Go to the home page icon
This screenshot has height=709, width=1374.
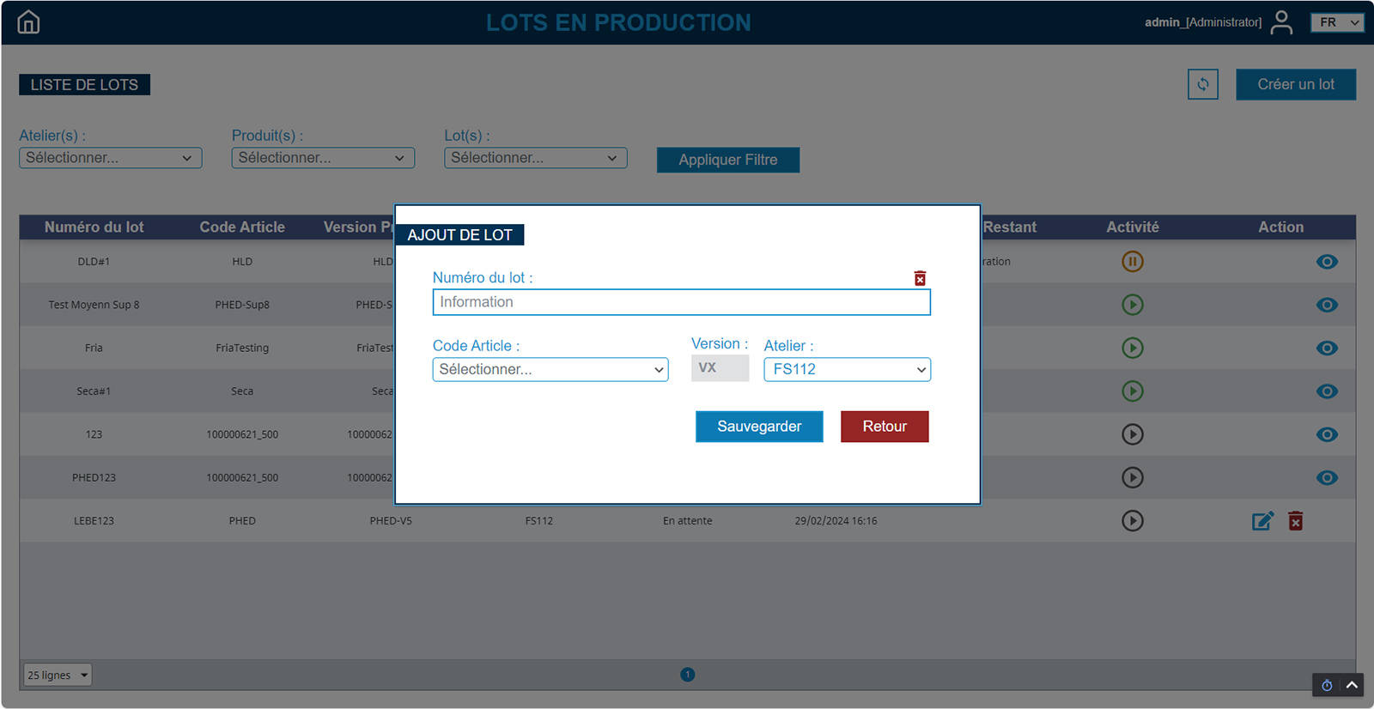(28, 22)
